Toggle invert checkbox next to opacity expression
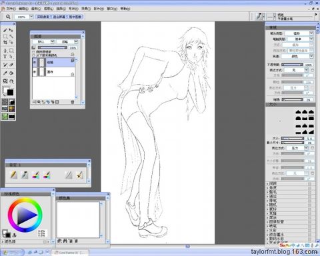 pyautogui.click(x=313, y=70)
